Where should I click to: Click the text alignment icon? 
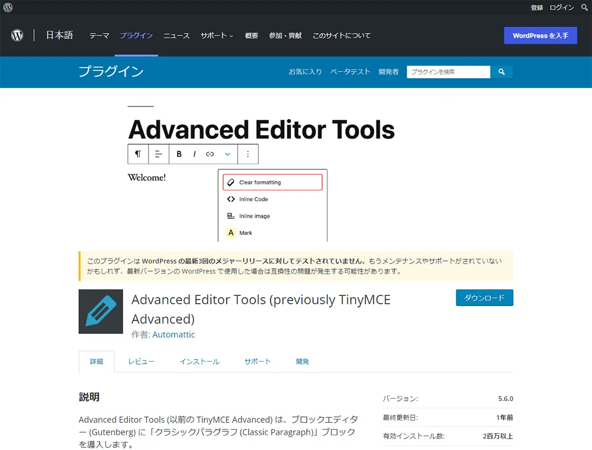[158, 154]
